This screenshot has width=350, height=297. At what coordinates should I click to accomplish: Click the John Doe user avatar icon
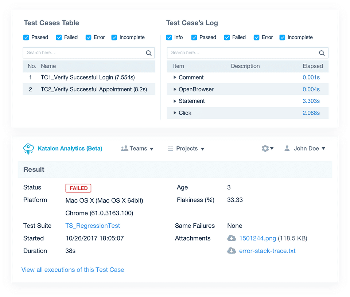tap(287, 148)
